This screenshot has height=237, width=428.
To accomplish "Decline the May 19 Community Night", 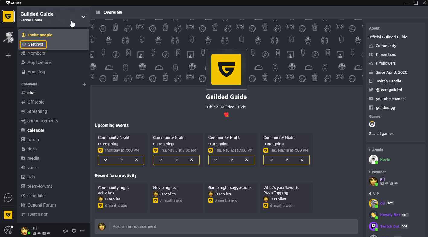I will point(302,160).
